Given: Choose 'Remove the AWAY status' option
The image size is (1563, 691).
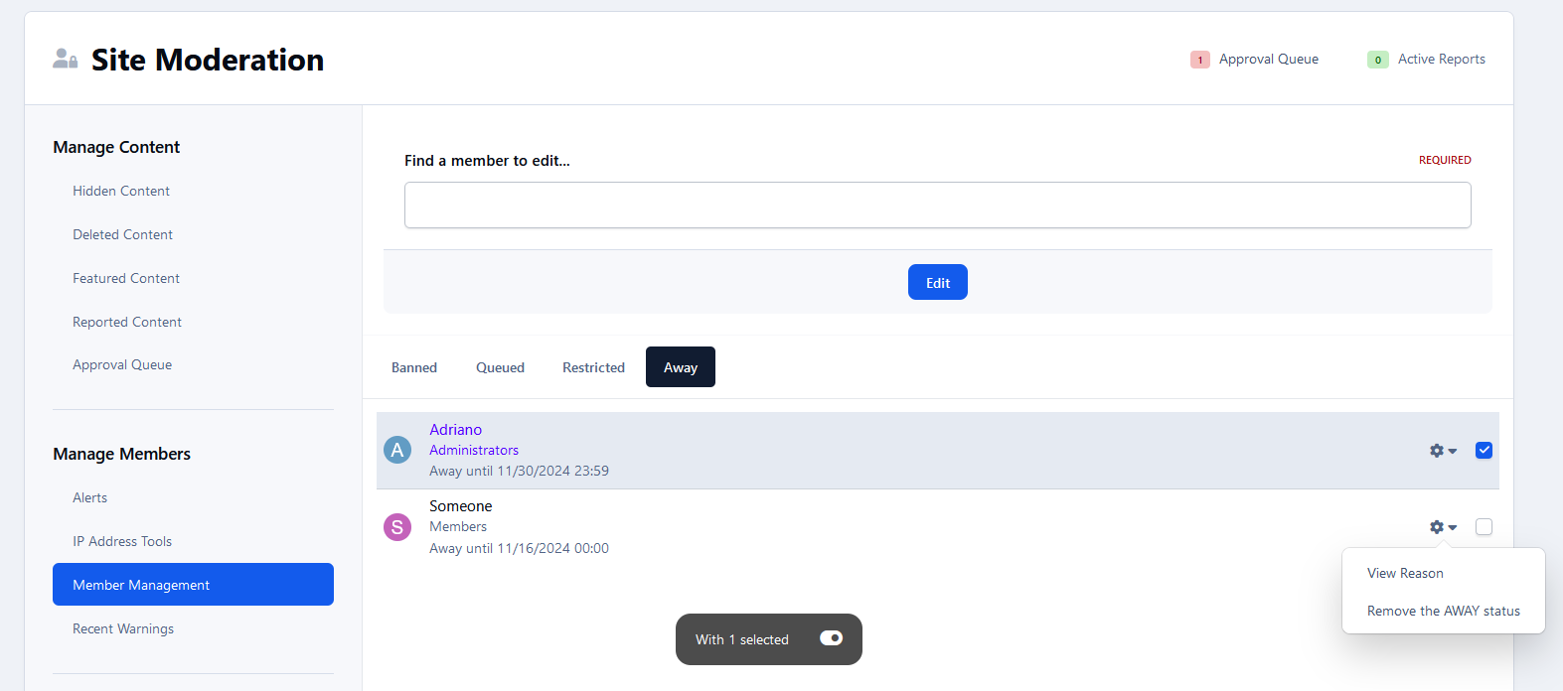Looking at the screenshot, I should 1443,611.
